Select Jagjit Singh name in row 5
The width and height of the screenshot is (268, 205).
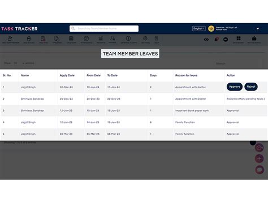[28, 134]
